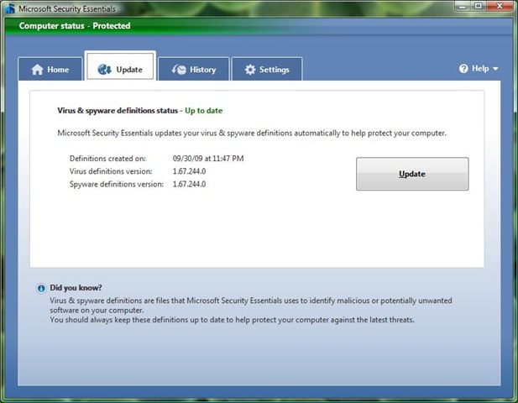Viewport: 518px width, 403px height.
Task: Click the 'Did you know?' heading
Action: coord(76,288)
